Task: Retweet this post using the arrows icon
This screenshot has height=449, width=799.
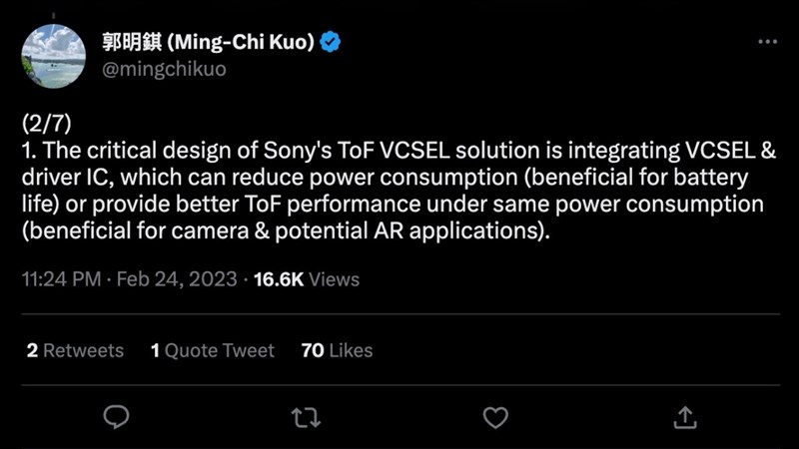Action: (x=306, y=417)
